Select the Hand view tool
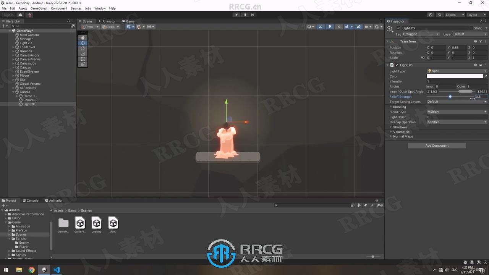Screen dimensions: 489x275 click(x=83, y=37)
